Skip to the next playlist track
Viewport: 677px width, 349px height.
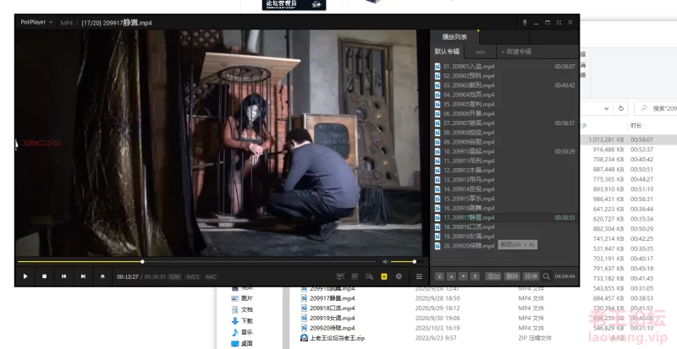(x=83, y=276)
